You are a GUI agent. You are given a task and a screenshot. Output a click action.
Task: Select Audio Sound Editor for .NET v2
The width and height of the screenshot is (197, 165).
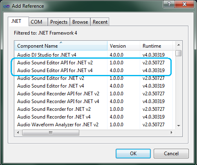51,78
